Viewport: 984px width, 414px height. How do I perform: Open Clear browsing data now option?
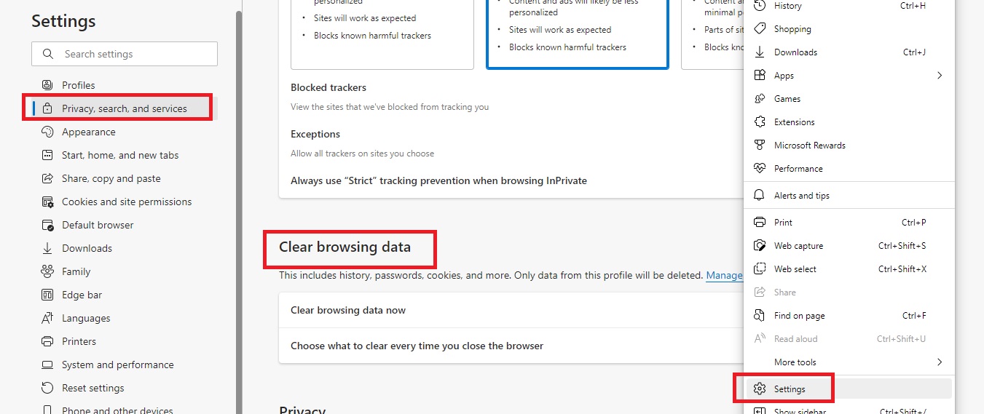348,310
